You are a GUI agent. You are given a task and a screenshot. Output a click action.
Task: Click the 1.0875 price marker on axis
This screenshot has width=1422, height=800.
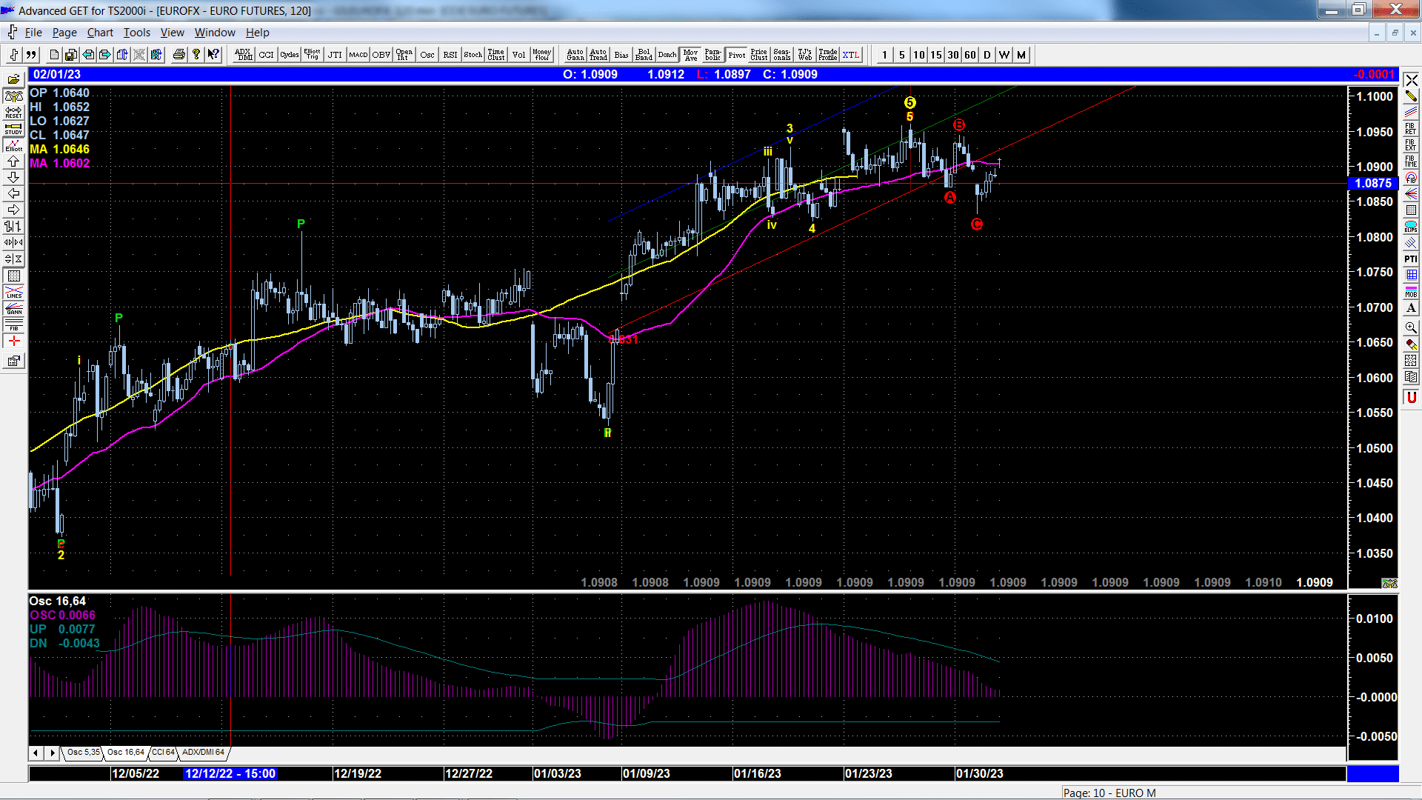pos(1372,184)
